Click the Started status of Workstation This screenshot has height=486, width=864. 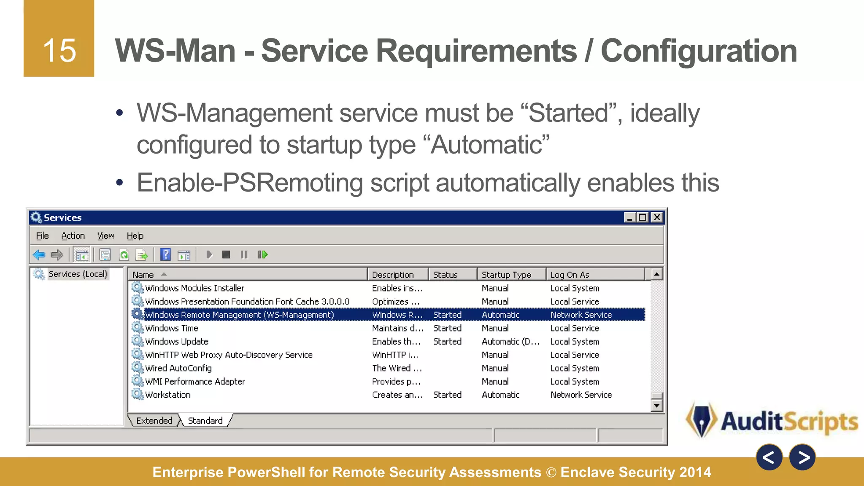pos(447,395)
